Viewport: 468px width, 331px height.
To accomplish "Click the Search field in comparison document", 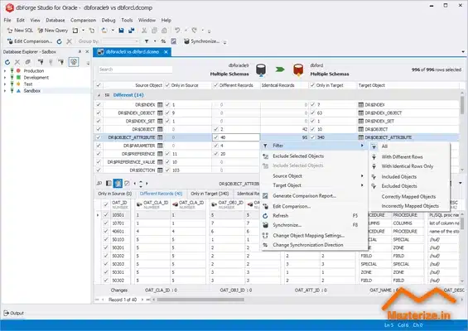I will pyautogui.click(x=135, y=70).
